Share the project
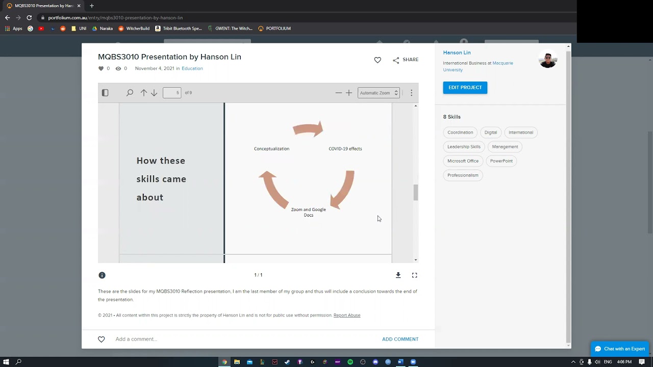Image resolution: width=653 pixels, height=367 pixels. pos(406,60)
